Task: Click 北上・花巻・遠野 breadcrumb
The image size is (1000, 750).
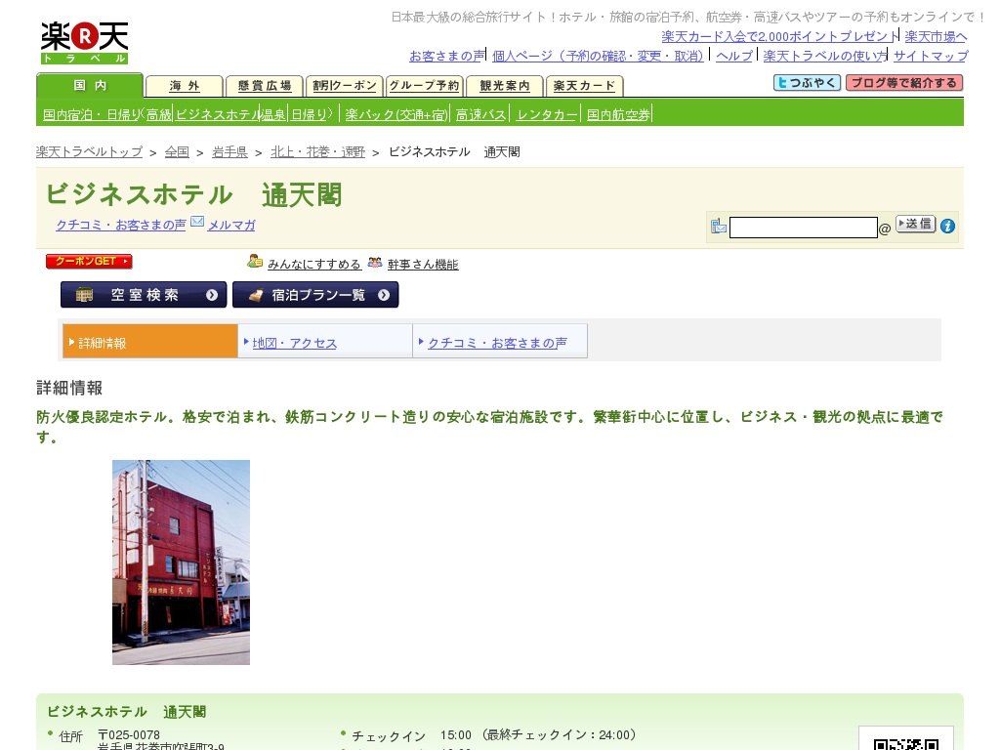Action: 317,151
